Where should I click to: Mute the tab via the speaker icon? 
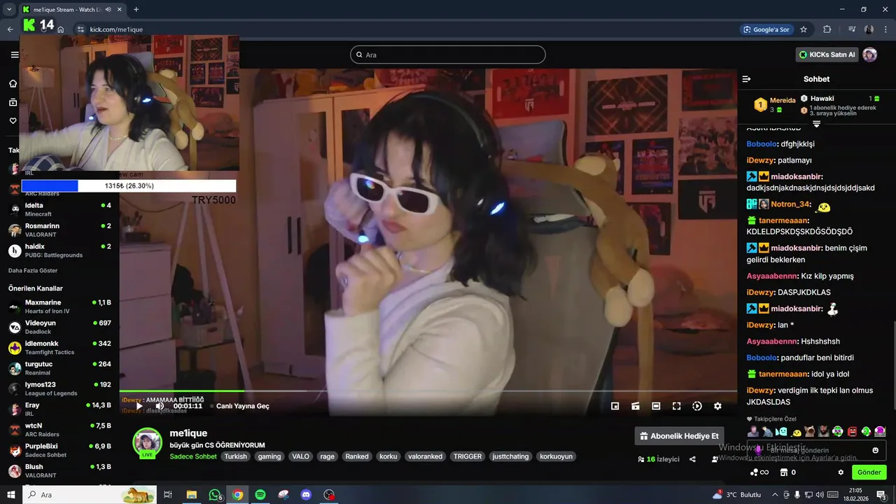108,10
